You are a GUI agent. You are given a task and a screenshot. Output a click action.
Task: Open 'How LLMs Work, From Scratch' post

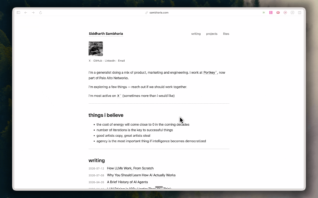[x=130, y=168]
